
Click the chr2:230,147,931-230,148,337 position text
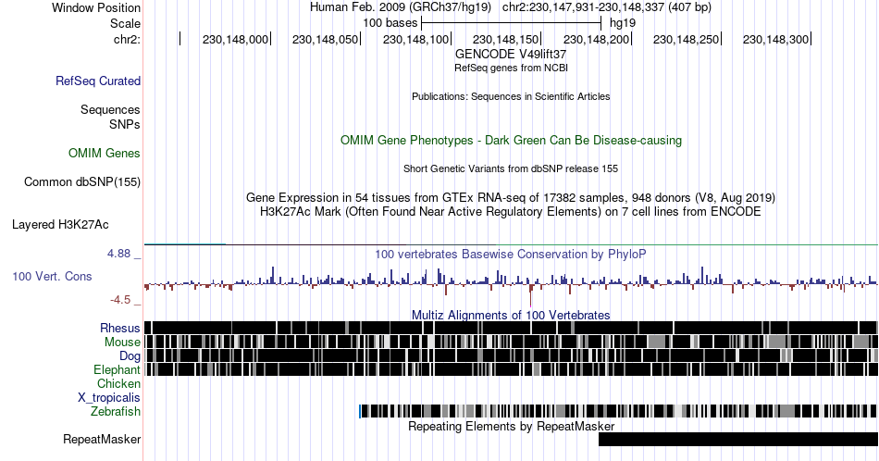(x=607, y=7)
